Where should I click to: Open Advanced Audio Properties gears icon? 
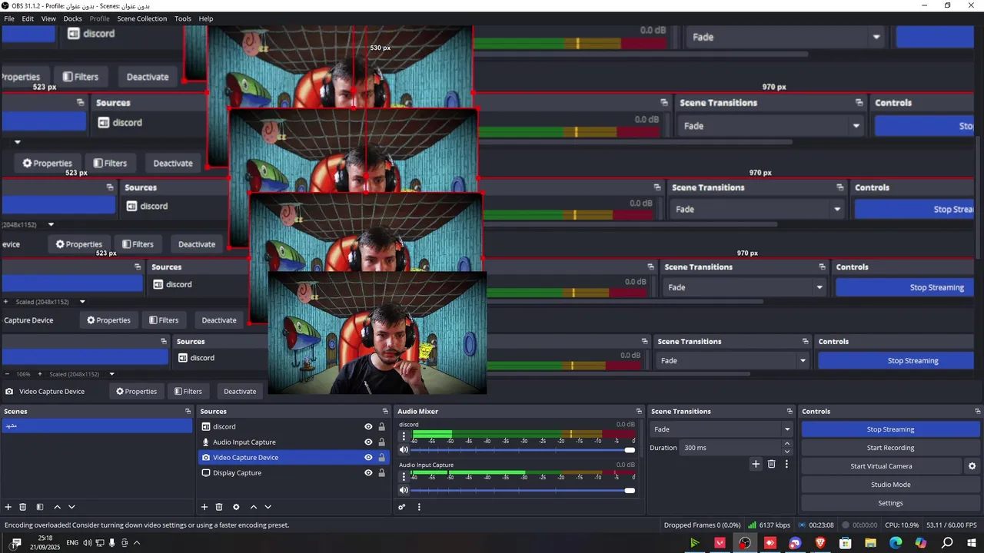coord(401,507)
